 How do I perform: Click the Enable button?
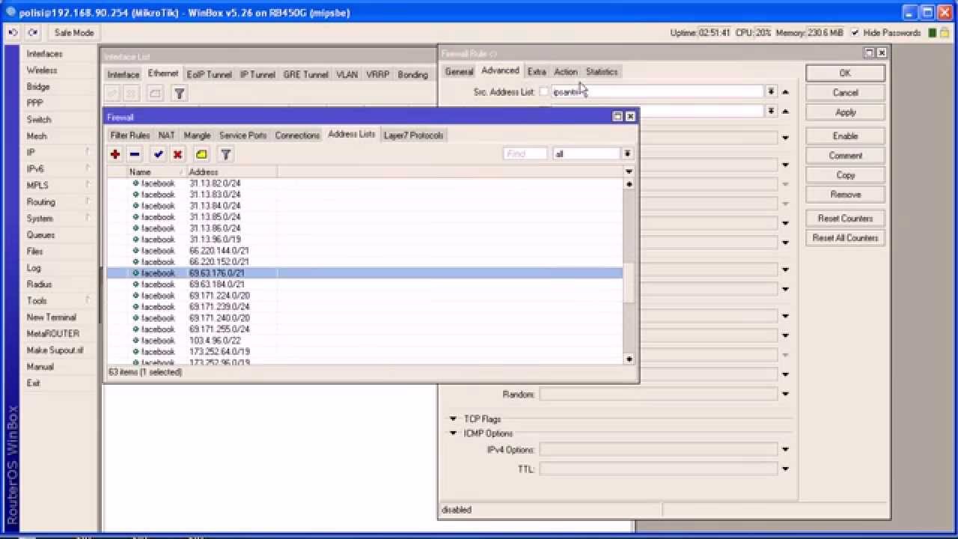[845, 136]
